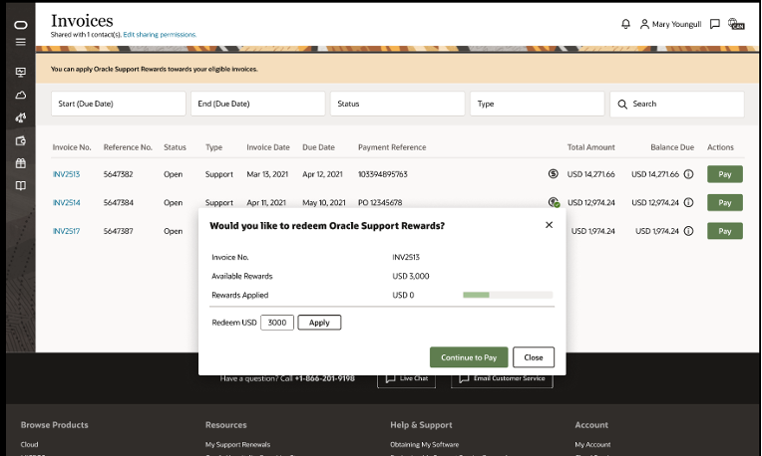The width and height of the screenshot is (762, 456).
Task: Sort by Payment Reference column header
Action: click(x=392, y=147)
